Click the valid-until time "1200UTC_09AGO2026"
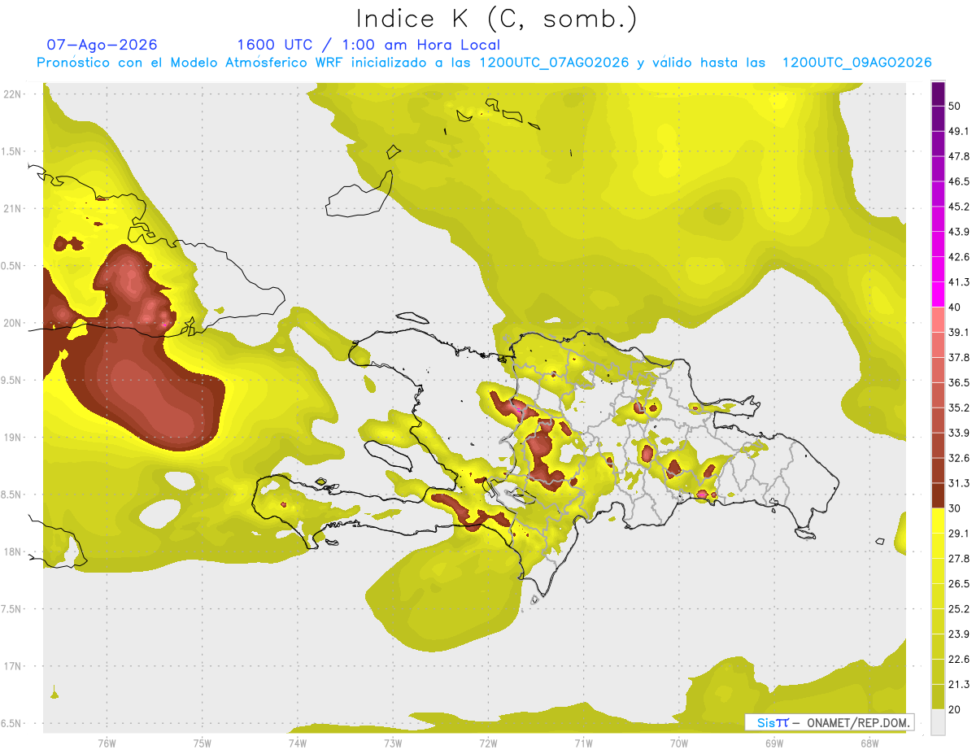This screenshot has height=754, width=976. point(856,63)
